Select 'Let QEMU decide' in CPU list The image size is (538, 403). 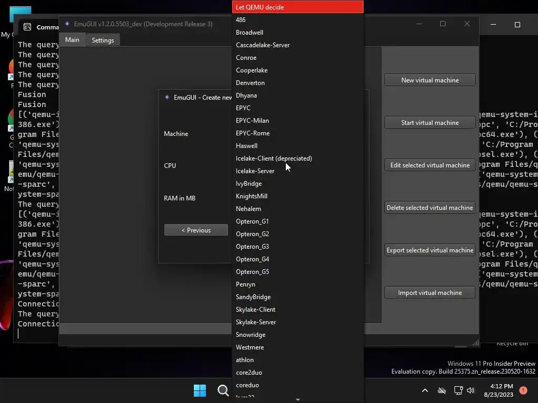[297, 7]
